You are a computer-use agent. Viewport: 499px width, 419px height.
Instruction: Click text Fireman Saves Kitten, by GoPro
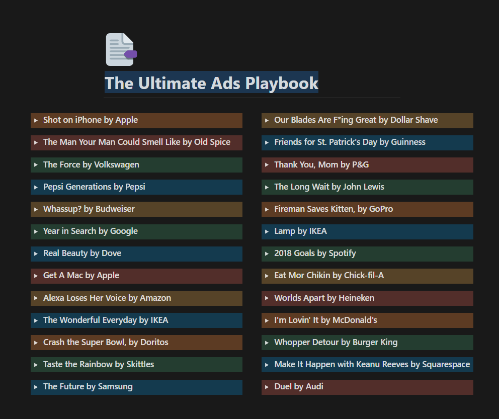[x=334, y=209]
